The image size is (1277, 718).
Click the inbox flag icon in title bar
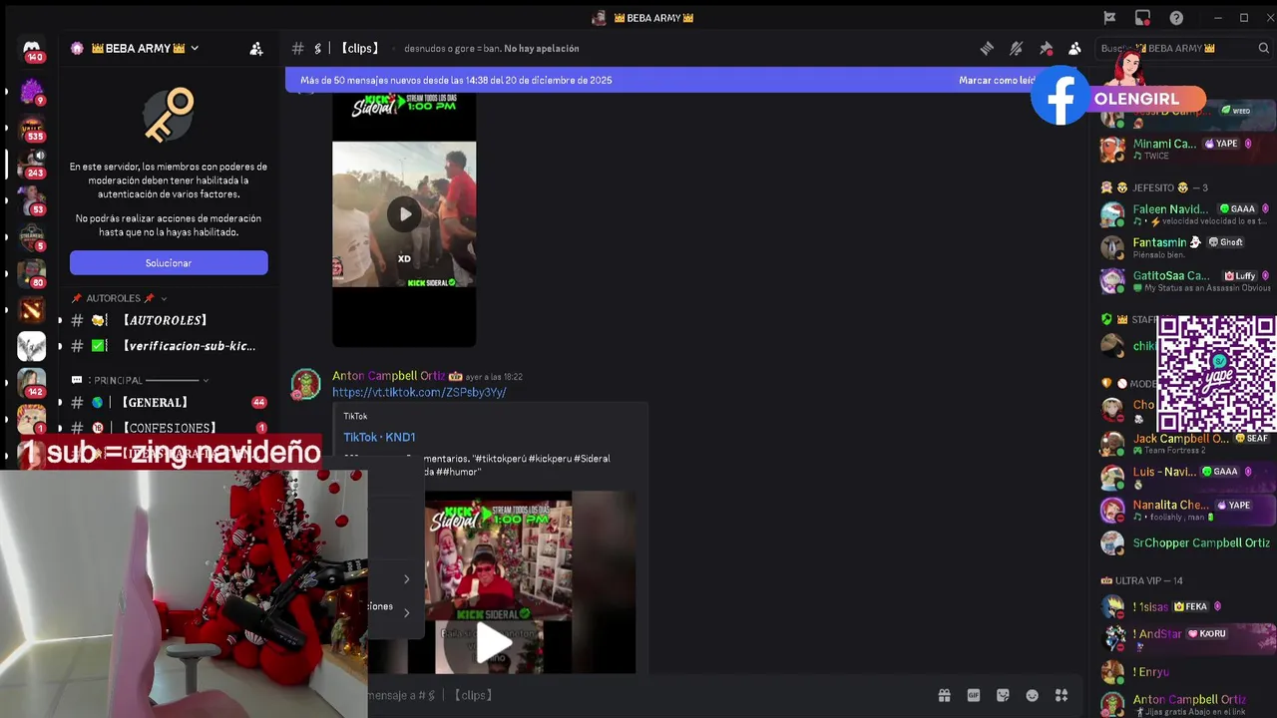(1109, 18)
